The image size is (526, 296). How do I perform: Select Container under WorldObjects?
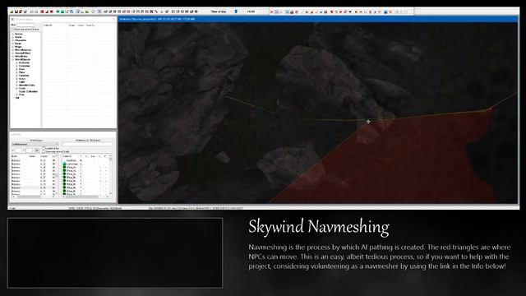[x=25, y=66]
